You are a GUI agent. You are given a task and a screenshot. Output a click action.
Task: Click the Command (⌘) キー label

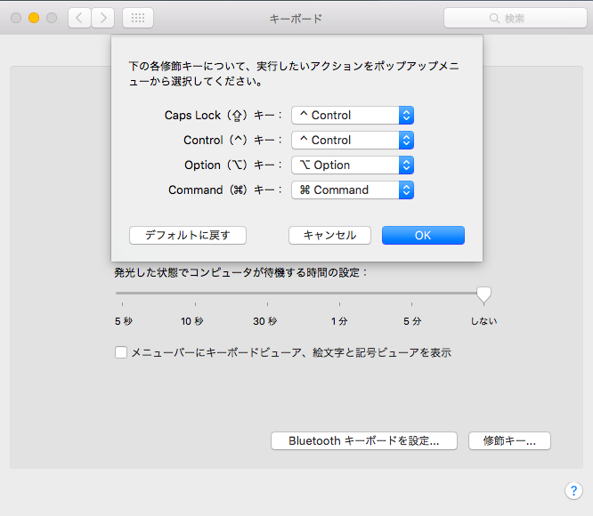[x=225, y=190]
